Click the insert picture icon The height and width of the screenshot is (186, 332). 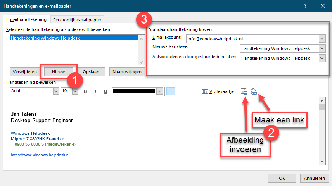pos(244,91)
